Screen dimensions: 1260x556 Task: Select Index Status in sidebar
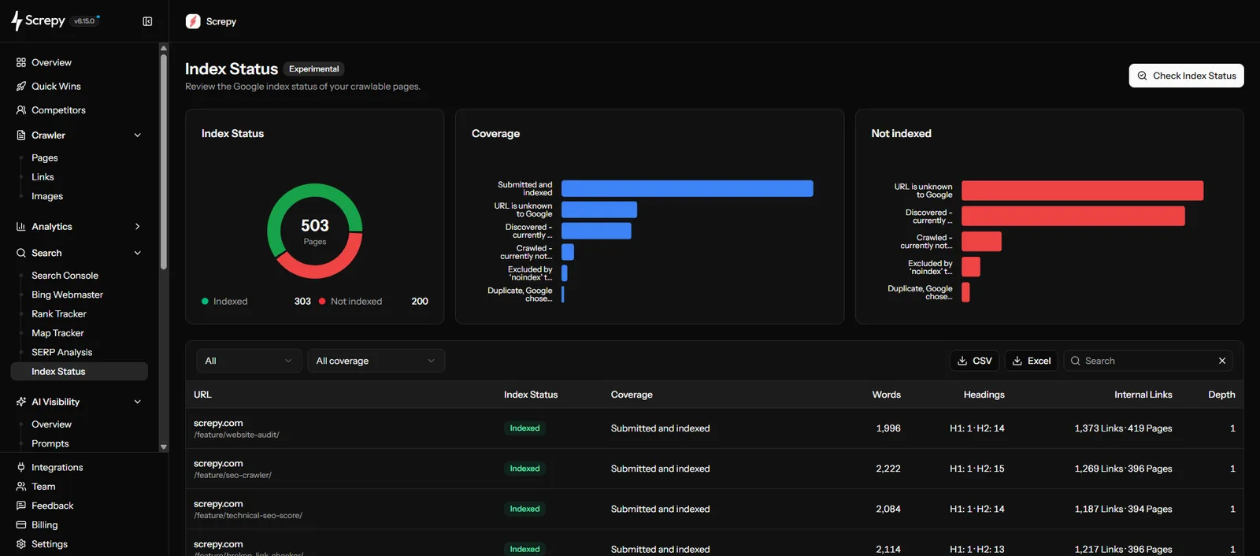tap(80, 372)
